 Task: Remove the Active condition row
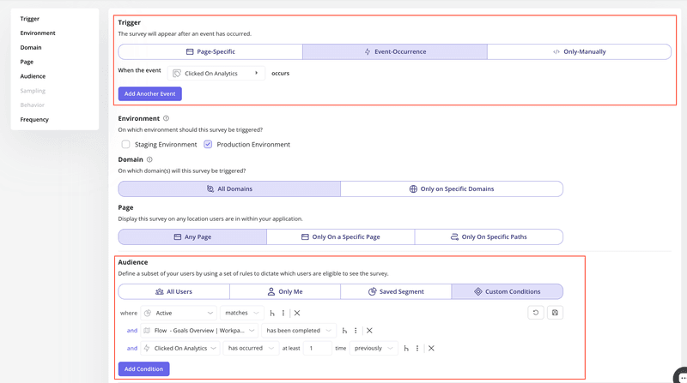click(297, 313)
